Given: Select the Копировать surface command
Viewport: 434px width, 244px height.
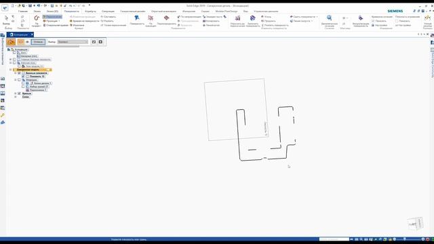Looking at the screenshot, I should click(211, 21).
